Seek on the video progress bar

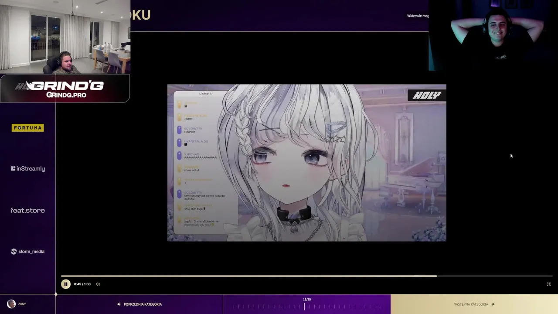(x=307, y=276)
